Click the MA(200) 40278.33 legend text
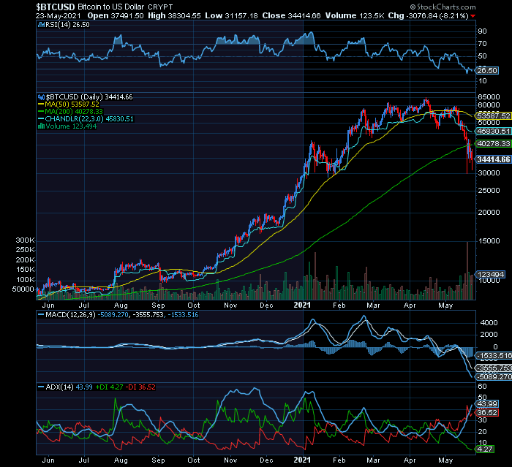 [x=74, y=112]
